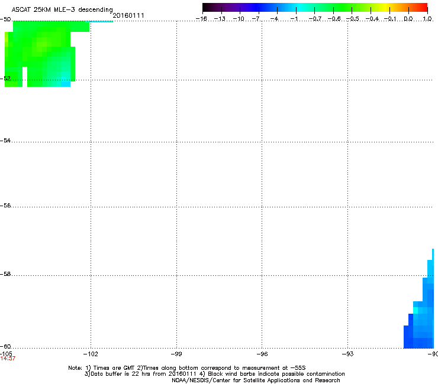
Task: Click the color bar label '-16'
Action: (x=201, y=19)
